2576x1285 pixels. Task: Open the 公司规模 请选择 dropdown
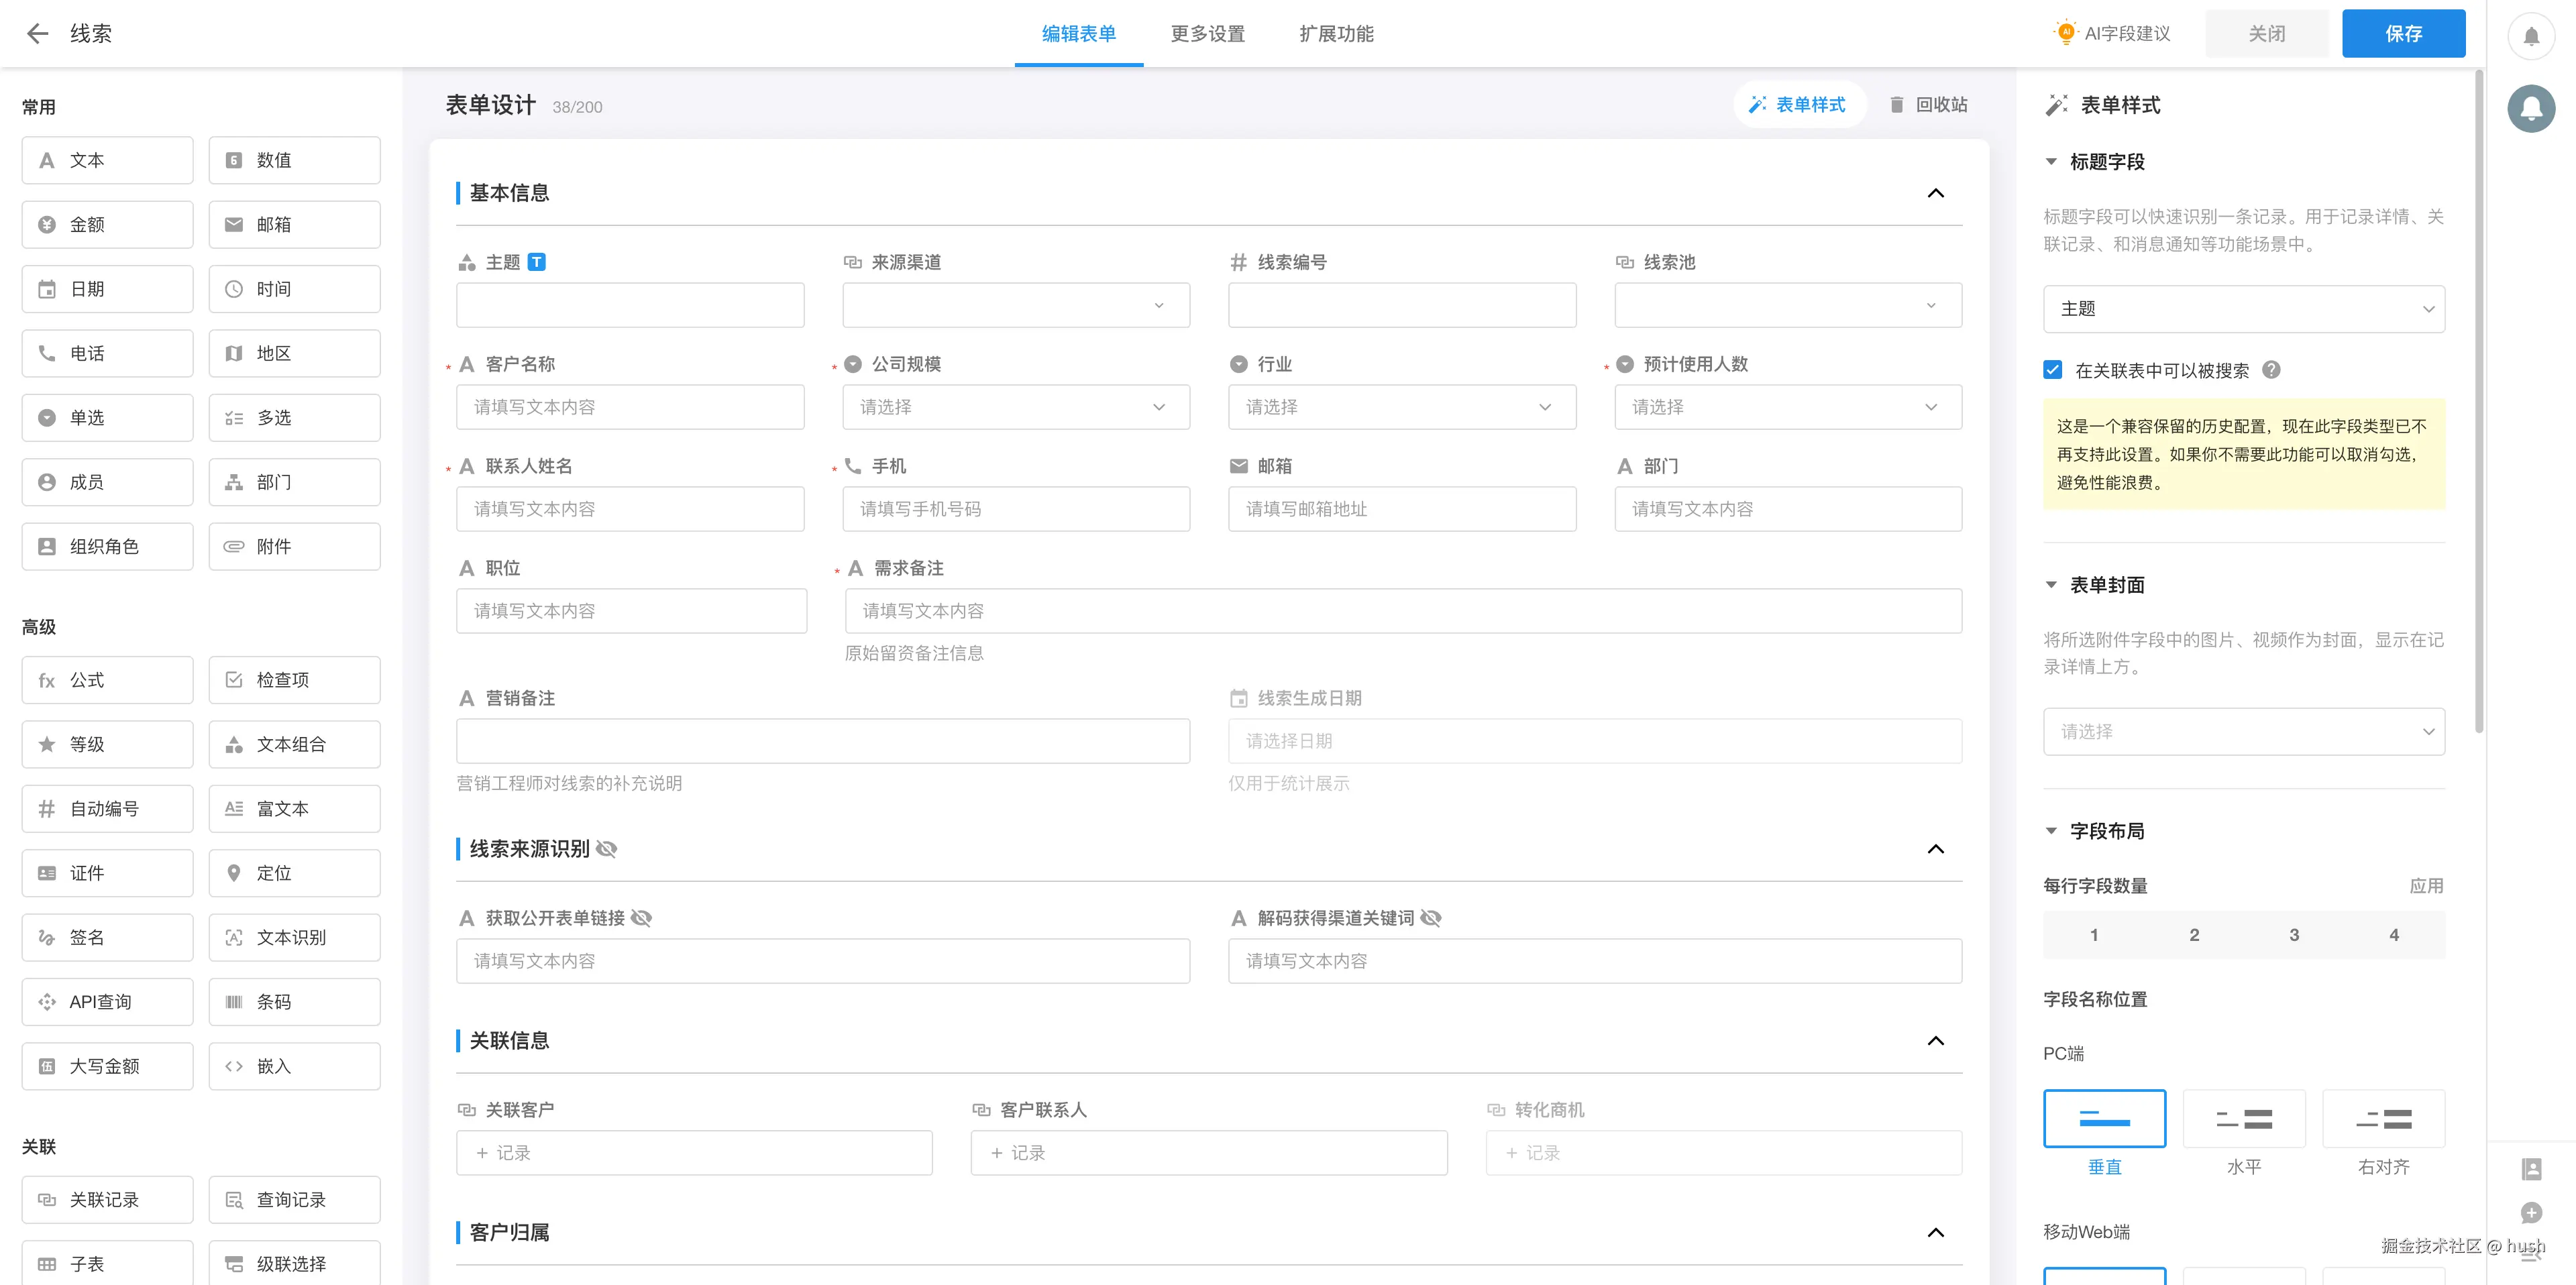point(1015,407)
